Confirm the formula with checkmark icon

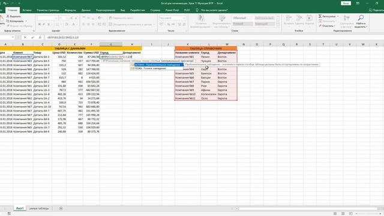pyautogui.click(x=32, y=37)
